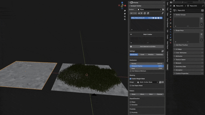
Task: Toggle pin icon in properties header
Action: [203, 6]
